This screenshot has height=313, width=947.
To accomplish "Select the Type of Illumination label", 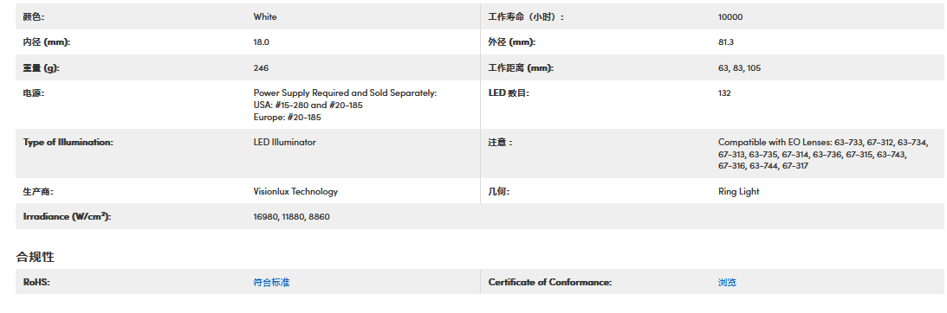I will pos(68,143).
